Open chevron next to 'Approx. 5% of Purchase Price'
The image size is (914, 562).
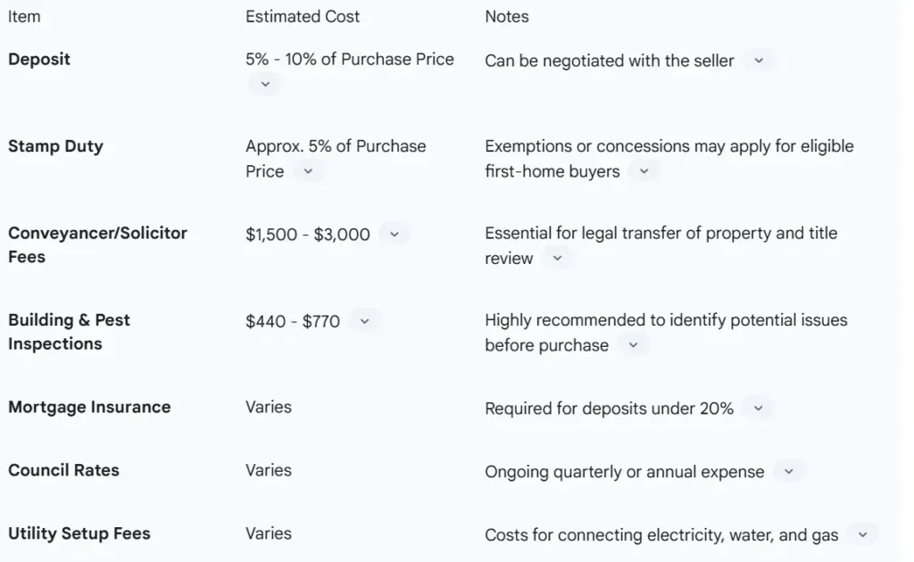[308, 171]
